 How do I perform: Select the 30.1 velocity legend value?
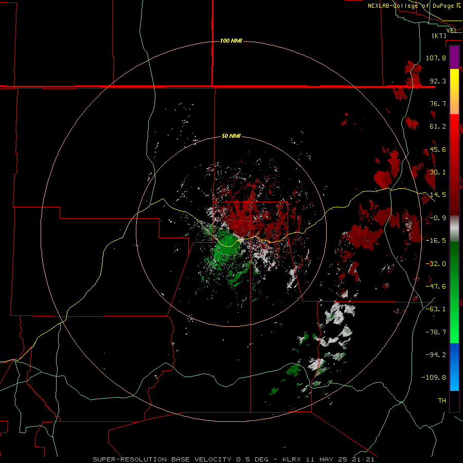point(438,172)
